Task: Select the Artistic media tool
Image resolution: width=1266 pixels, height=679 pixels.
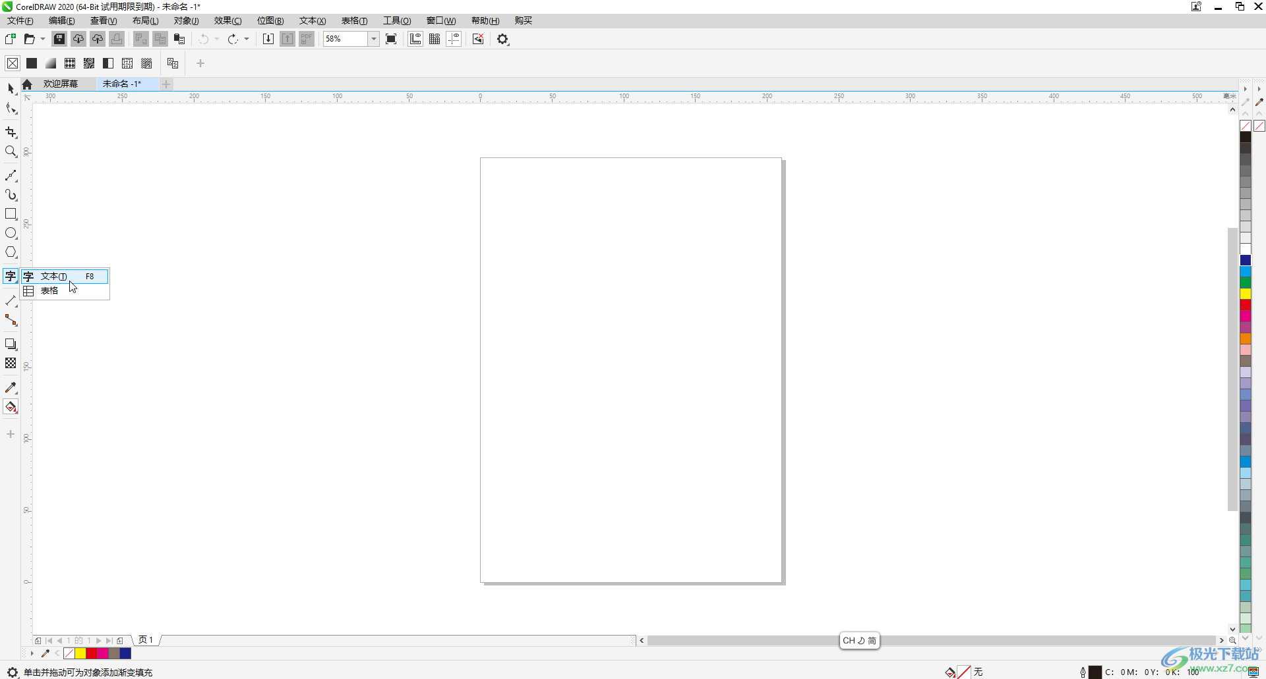Action: [11, 195]
